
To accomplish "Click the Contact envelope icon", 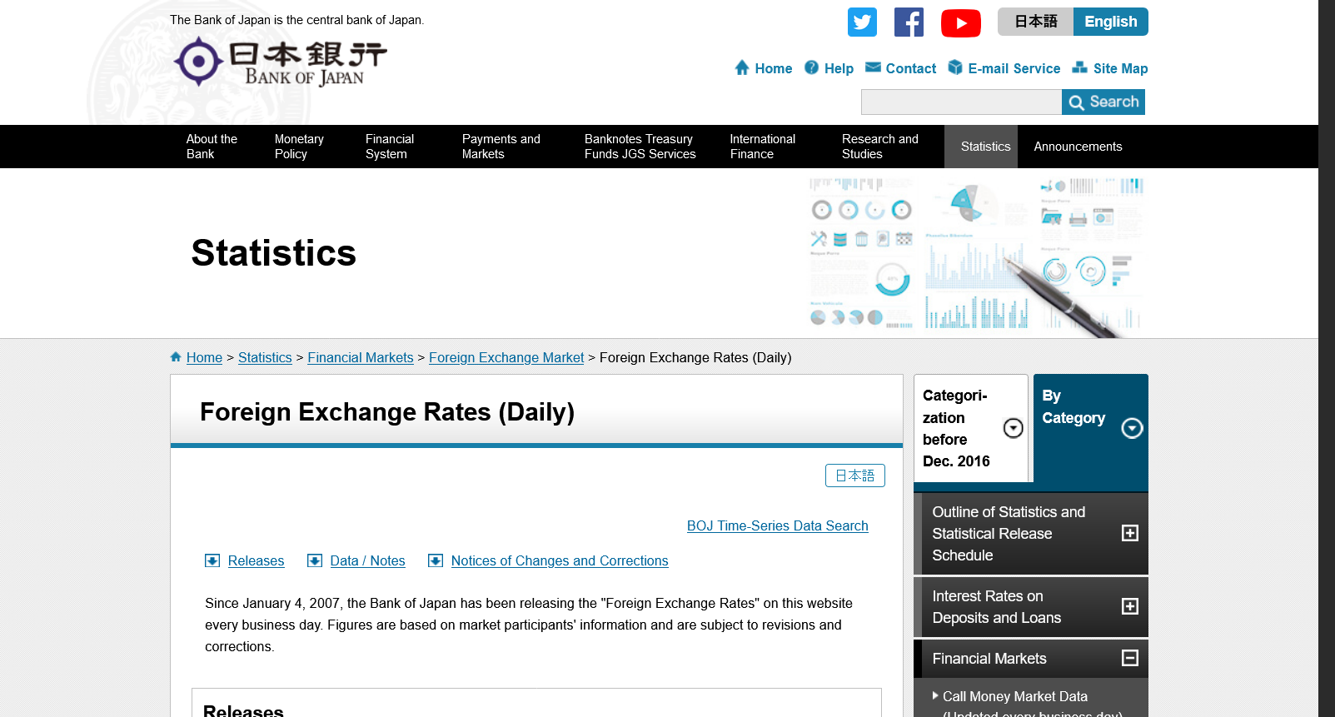I will point(873,67).
